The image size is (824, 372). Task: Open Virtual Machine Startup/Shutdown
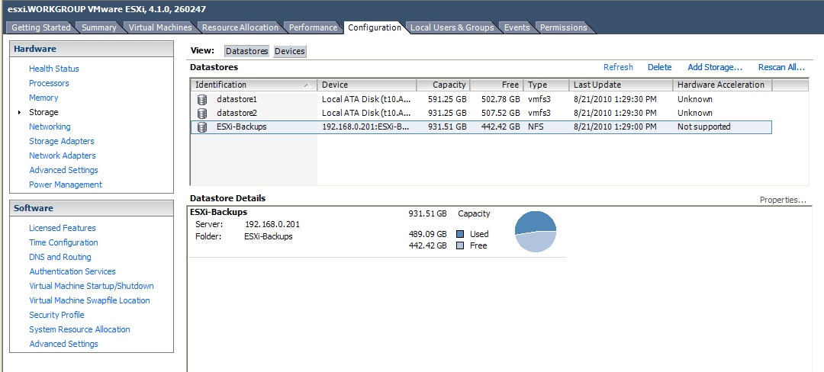pyautogui.click(x=92, y=286)
